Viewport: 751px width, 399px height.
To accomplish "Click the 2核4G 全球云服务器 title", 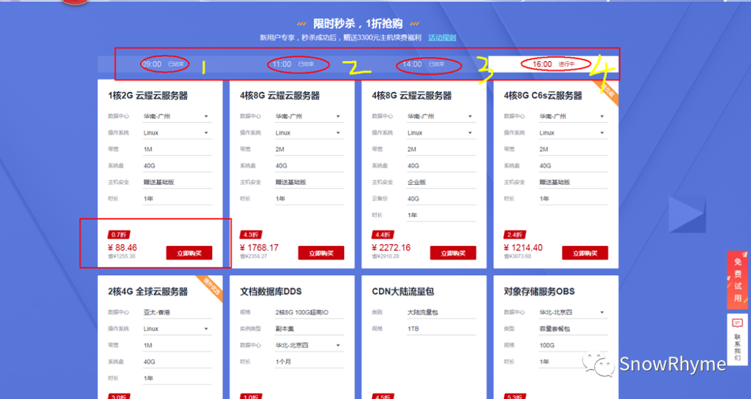I will click(148, 292).
